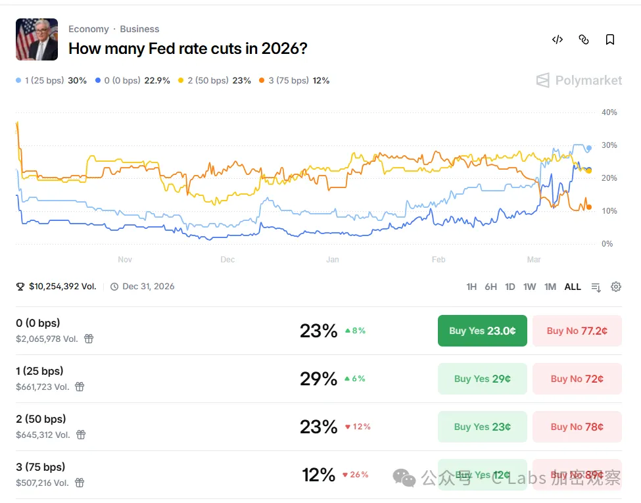Bookmark this Fed rate cuts market
This screenshot has height=503, width=641.
click(x=610, y=39)
